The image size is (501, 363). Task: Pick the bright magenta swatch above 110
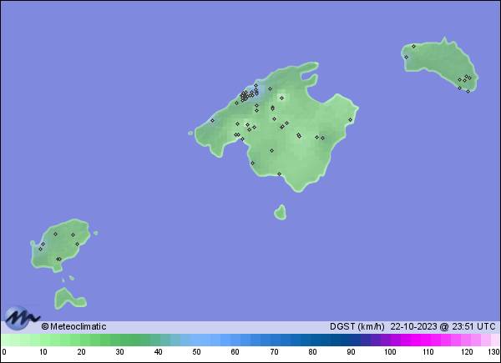coord(426,340)
